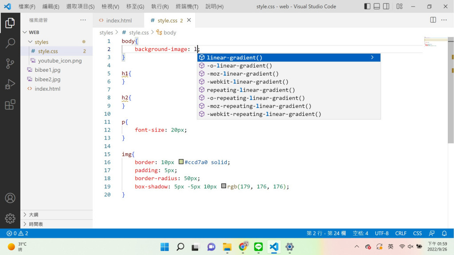Open the 檢視(V) menu
This screenshot has height=255, width=454.
(x=110, y=6)
